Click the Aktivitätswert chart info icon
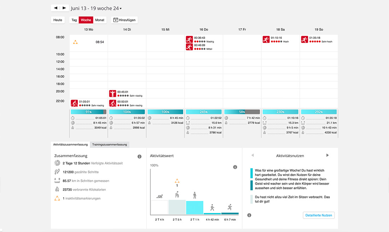The image size is (389, 232). click(235, 167)
